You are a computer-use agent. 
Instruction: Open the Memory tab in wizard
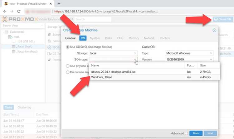[134, 38]
